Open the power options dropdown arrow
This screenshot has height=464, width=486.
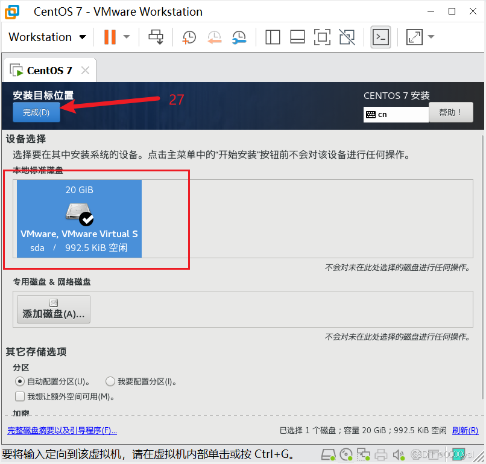click(127, 37)
